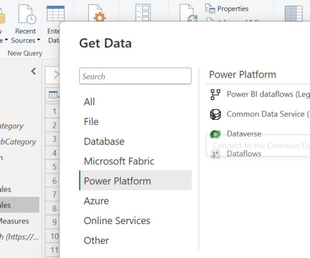Select the Other category
310x258 pixels.
pos(135,240)
